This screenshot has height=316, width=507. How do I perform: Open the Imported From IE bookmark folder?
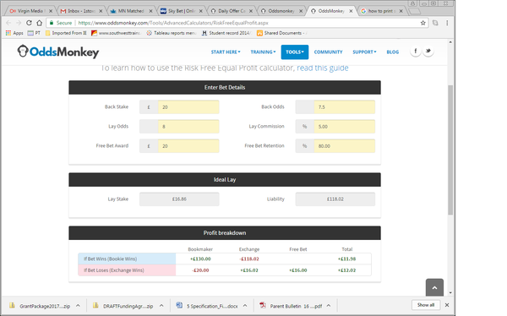(x=66, y=33)
